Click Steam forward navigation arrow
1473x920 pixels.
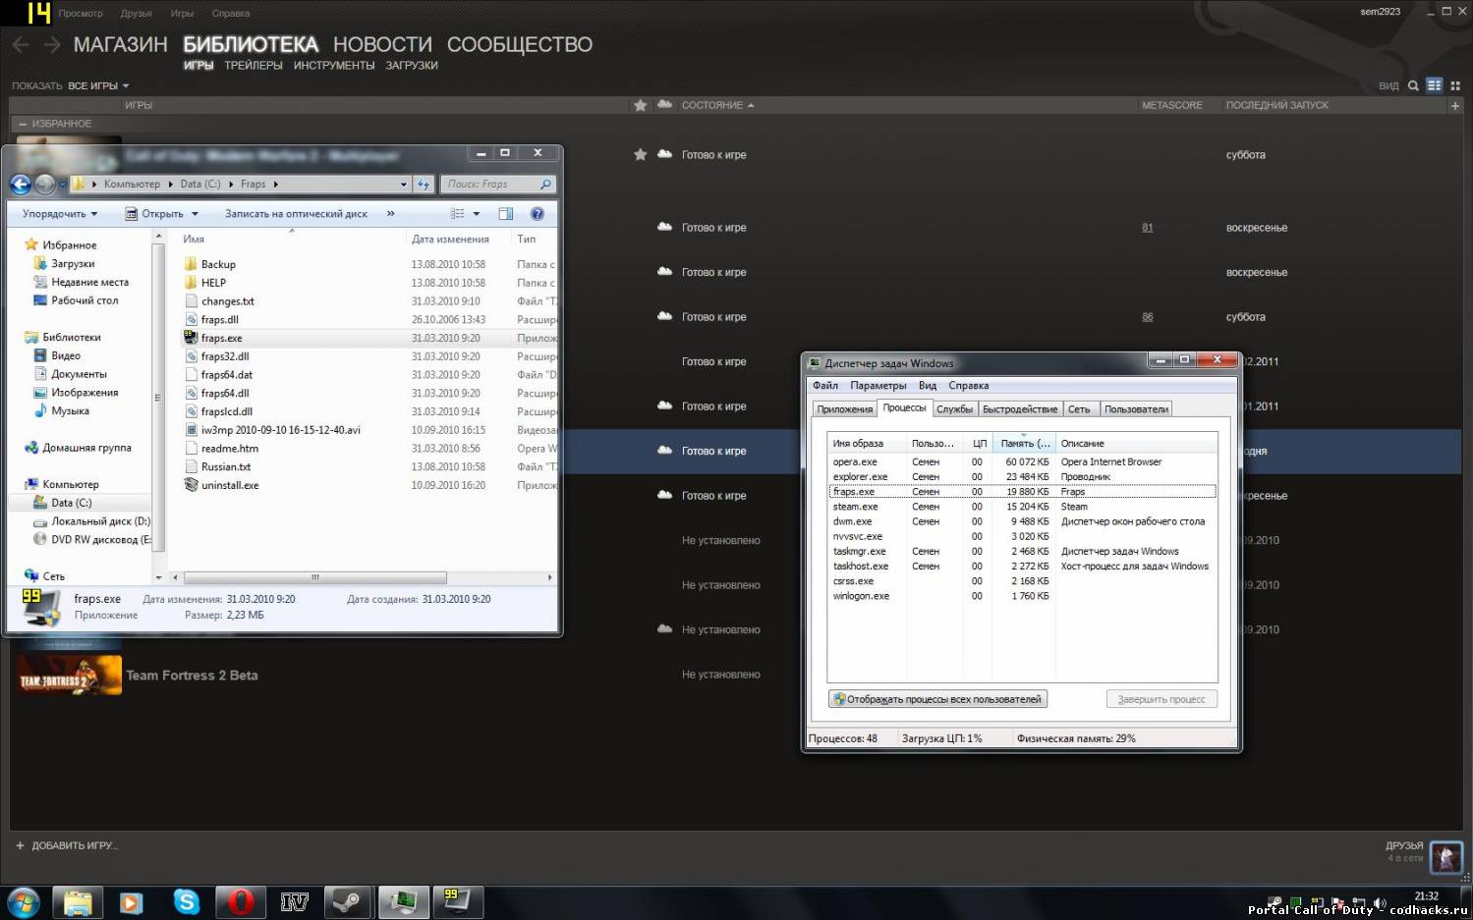52,44
